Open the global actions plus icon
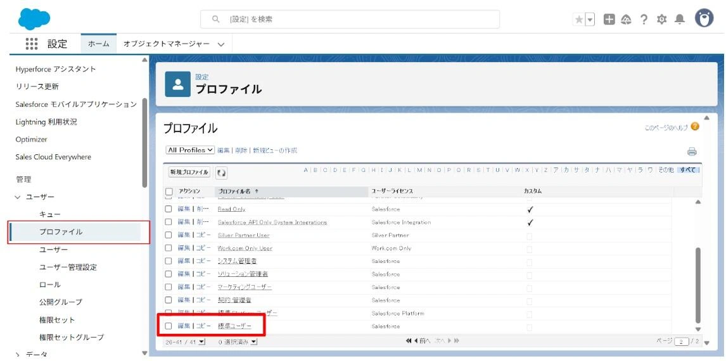This screenshot has width=726, height=361. [609, 20]
